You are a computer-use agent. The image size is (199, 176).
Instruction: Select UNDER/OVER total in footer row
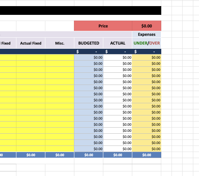pos(147,155)
